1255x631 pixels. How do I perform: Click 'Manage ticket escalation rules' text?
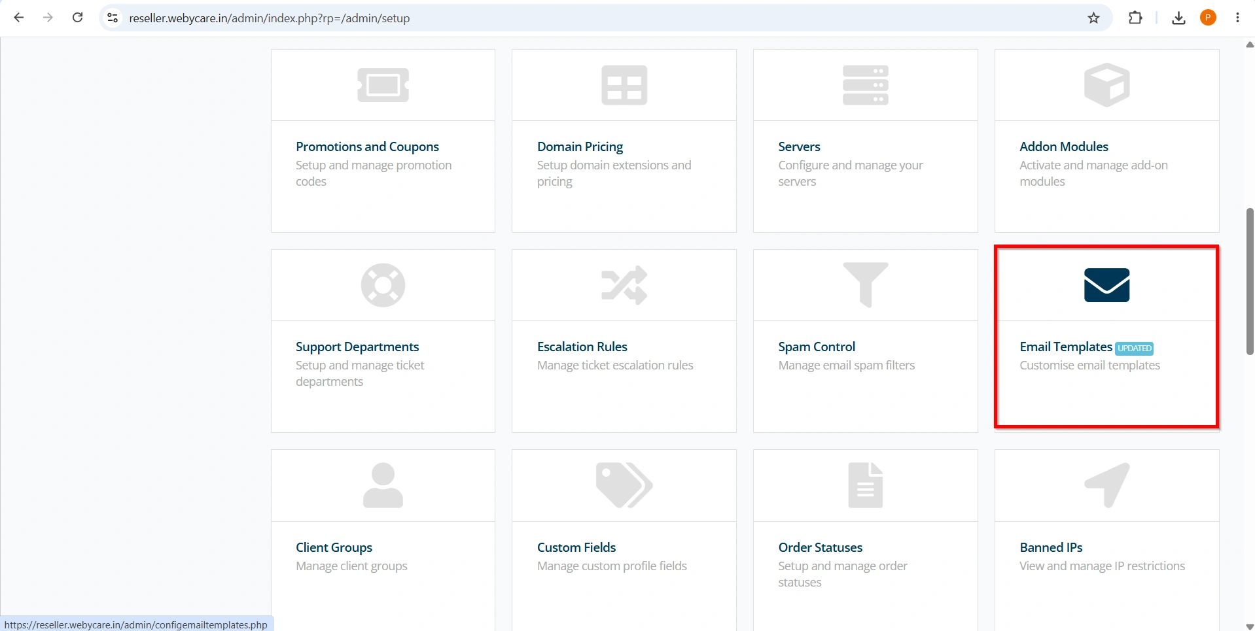pyautogui.click(x=615, y=366)
